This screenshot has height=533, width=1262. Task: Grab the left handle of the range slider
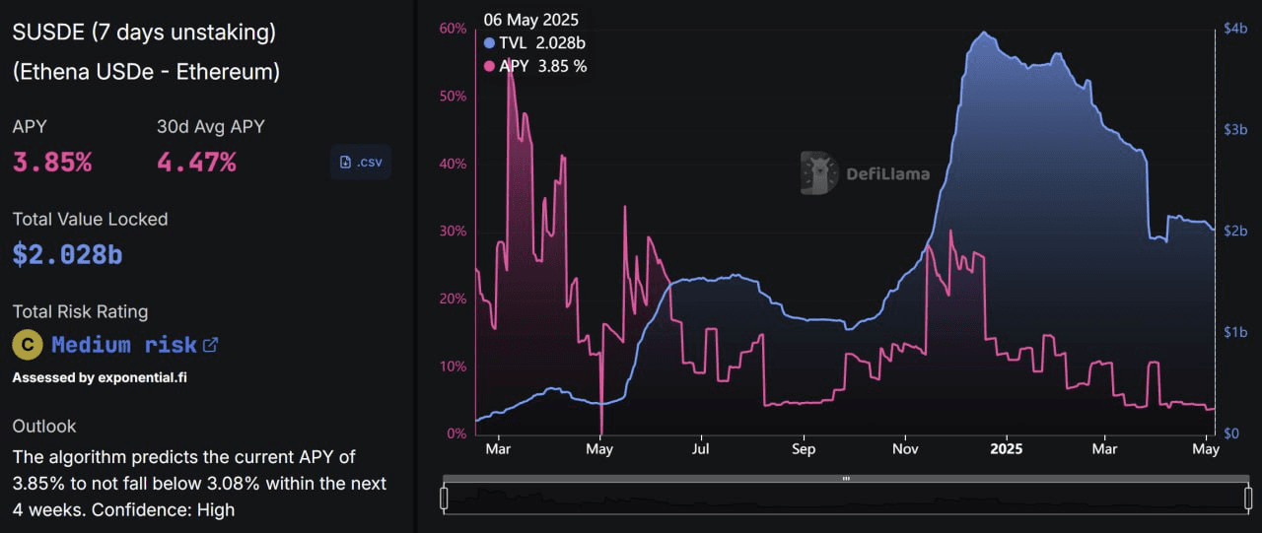pos(444,498)
